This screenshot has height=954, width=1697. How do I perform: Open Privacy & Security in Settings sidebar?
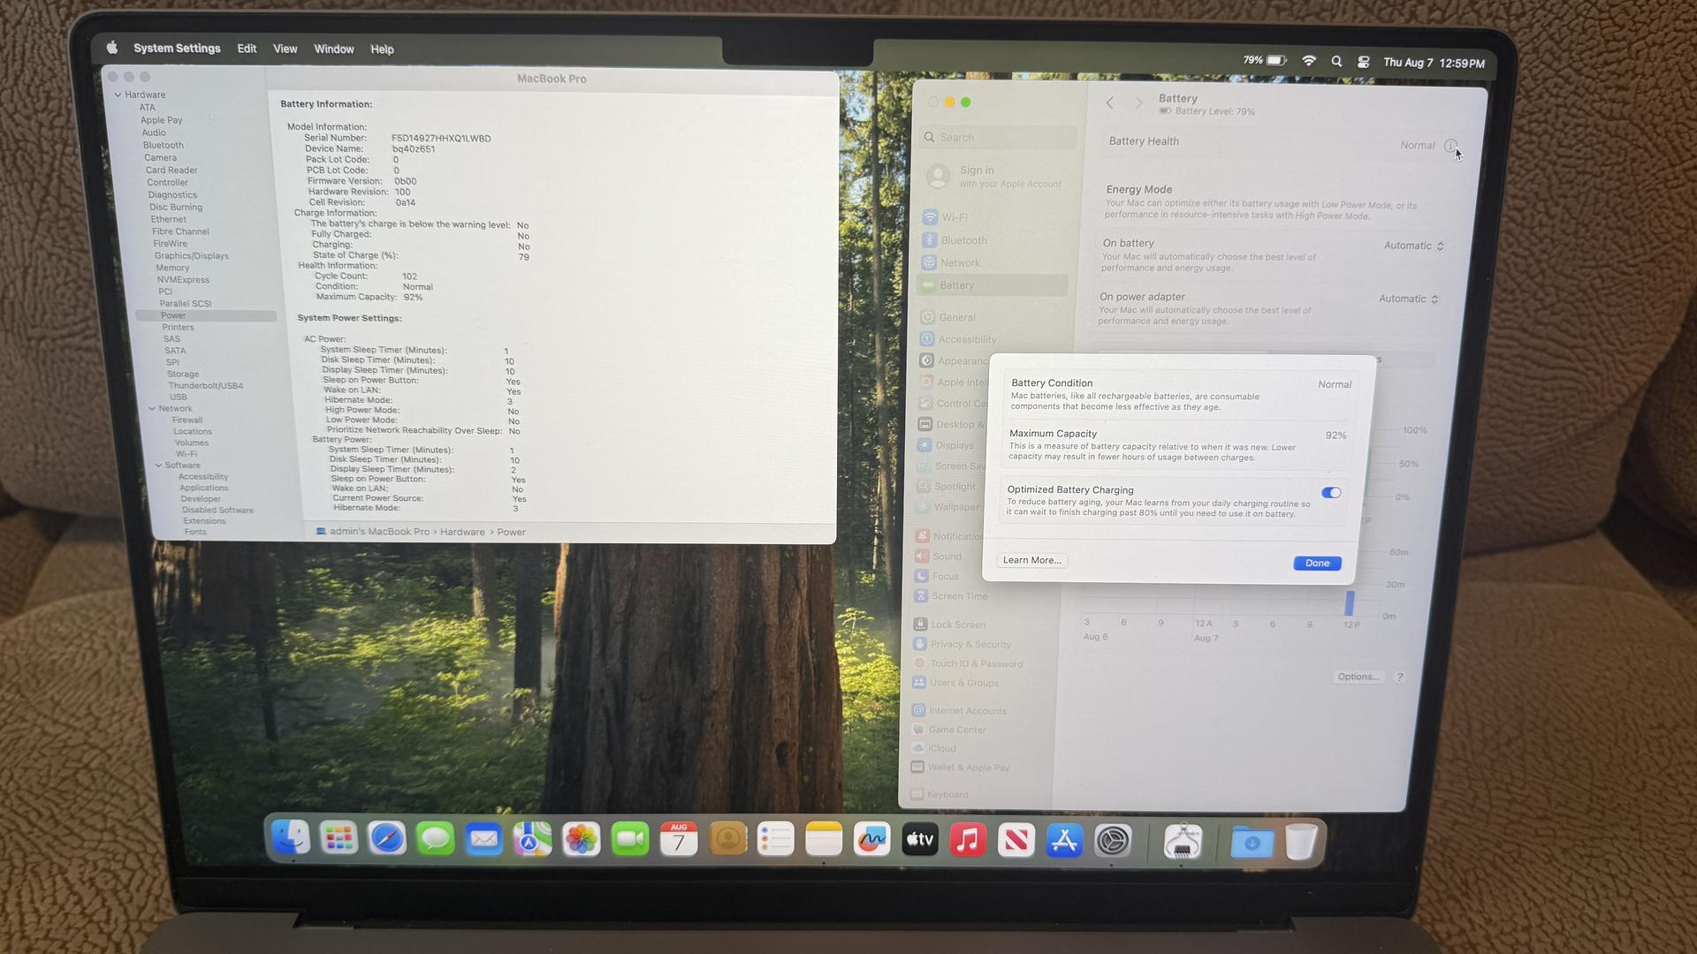tap(962, 644)
